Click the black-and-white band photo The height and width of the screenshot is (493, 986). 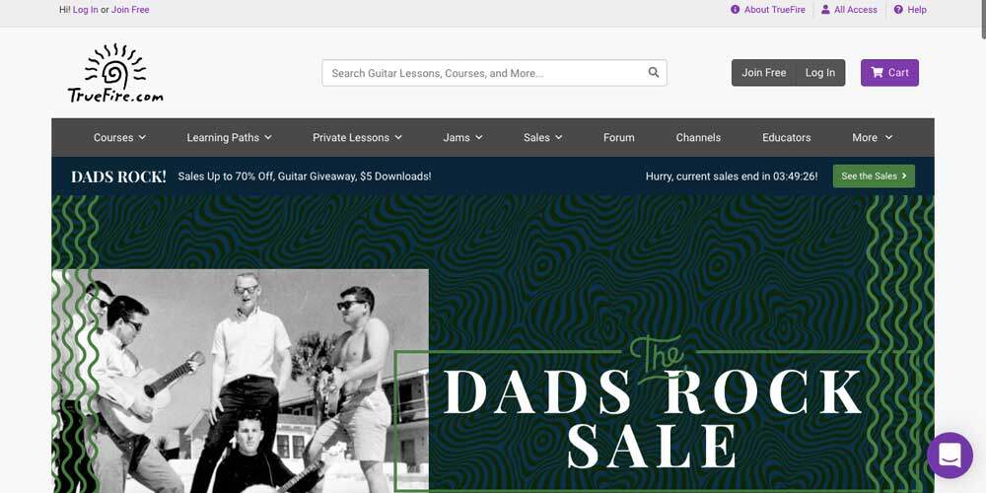(x=241, y=381)
